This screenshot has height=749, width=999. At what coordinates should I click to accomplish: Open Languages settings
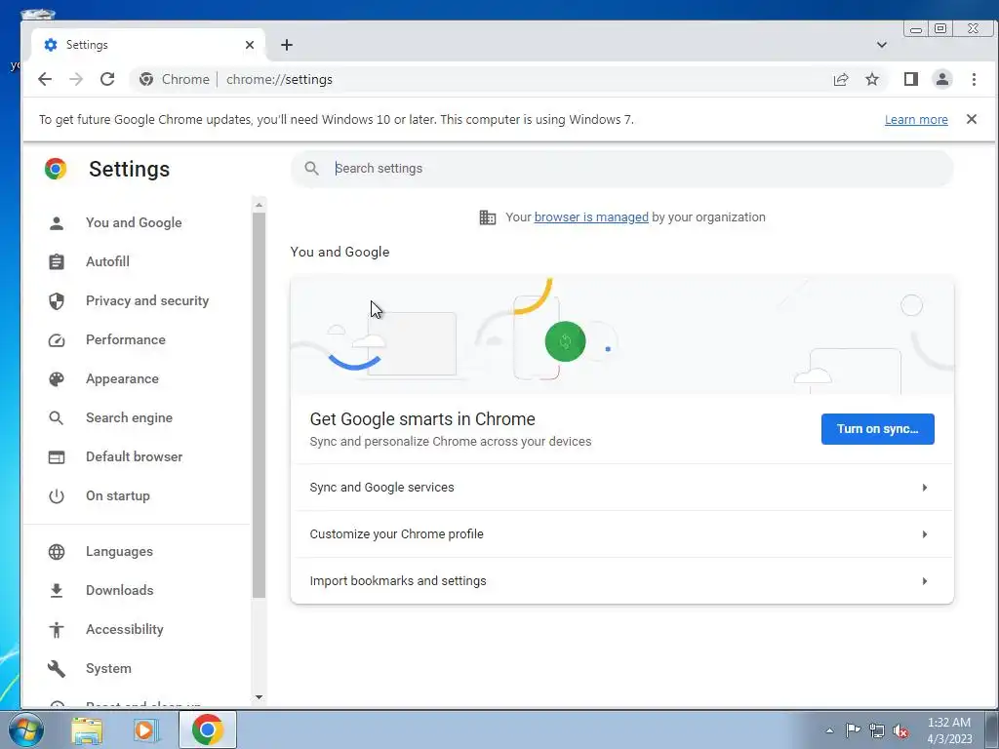pyautogui.click(x=119, y=551)
